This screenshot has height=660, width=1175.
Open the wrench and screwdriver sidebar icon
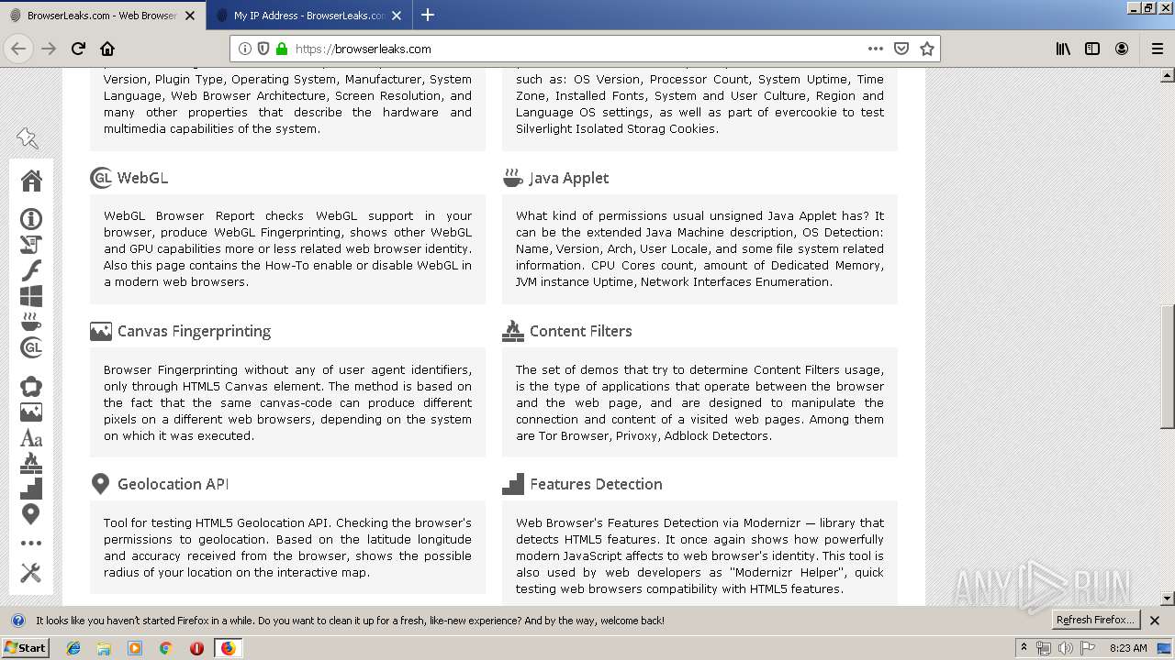[x=31, y=573]
